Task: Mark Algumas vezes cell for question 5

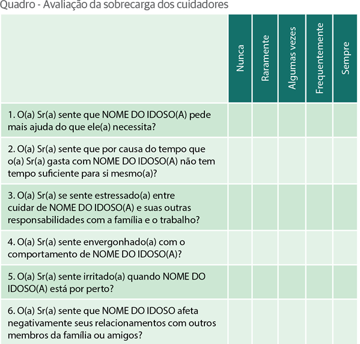Action: (292, 282)
